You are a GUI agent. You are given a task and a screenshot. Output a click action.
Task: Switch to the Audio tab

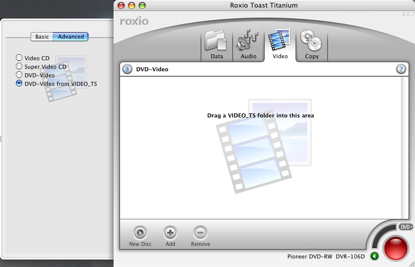(248, 45)
